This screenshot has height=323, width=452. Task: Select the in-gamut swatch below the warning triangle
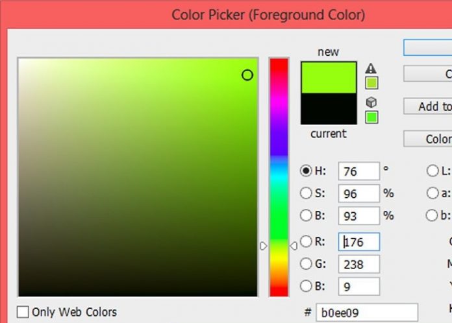[x=371, y=83]
